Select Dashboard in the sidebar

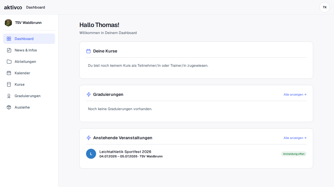click(29, 39)
